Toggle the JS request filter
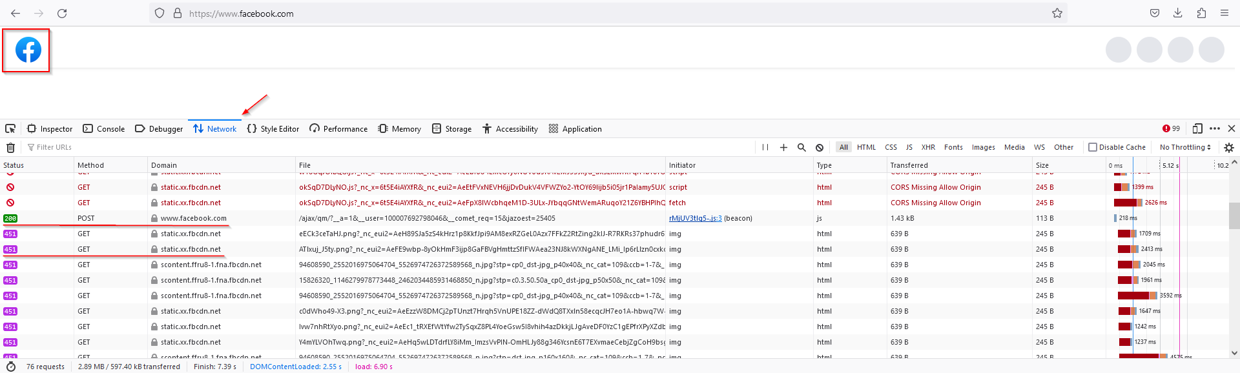 click(x=909, y=147)
